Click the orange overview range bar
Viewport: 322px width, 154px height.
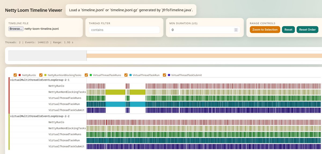point(204,56)
